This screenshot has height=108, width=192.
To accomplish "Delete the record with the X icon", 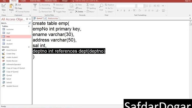I will click(x=79, y=12).
